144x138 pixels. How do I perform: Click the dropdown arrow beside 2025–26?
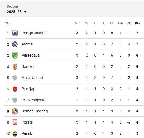coord(25,12)
